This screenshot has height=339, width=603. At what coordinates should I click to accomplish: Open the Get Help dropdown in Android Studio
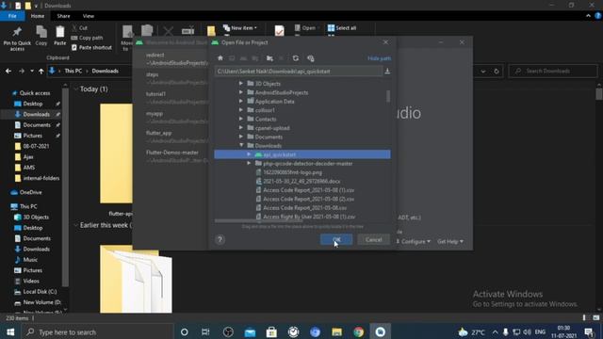point(450,241)
